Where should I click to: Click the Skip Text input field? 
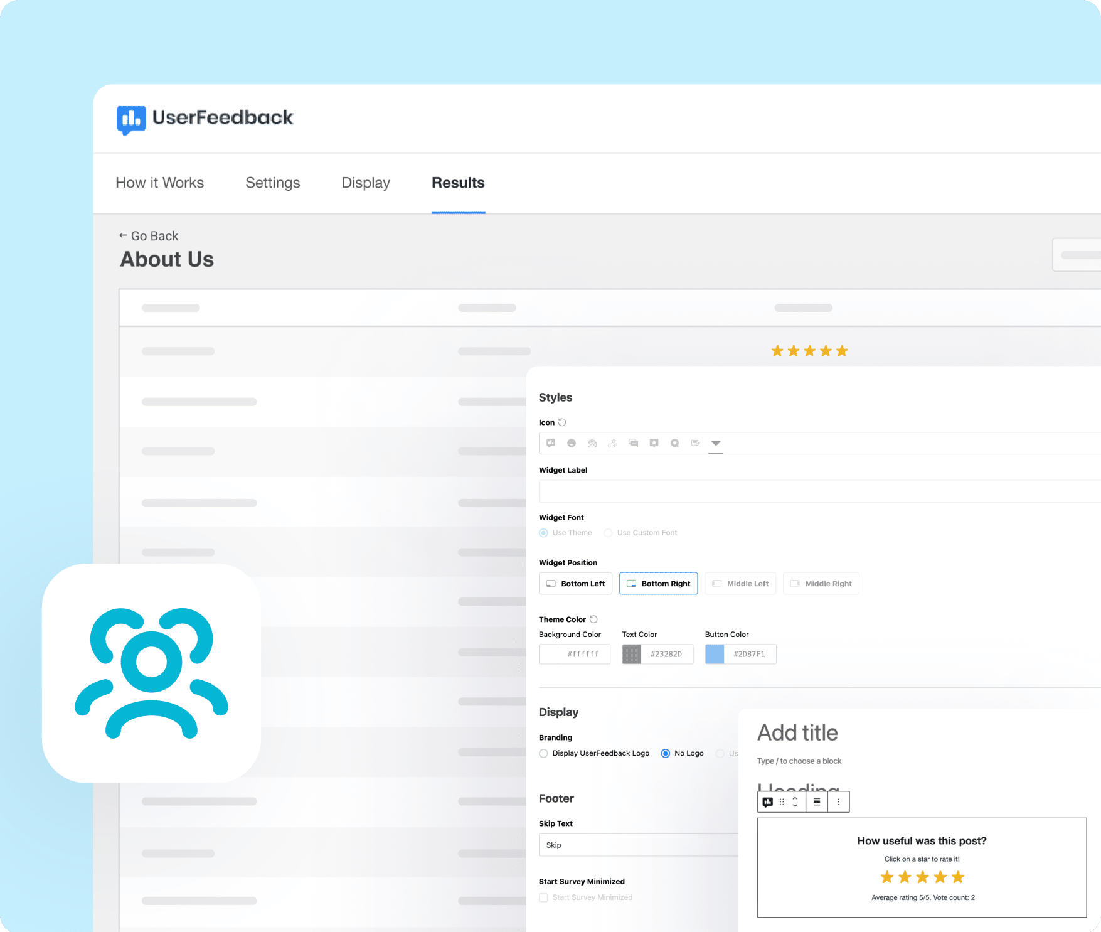[639, 845]
